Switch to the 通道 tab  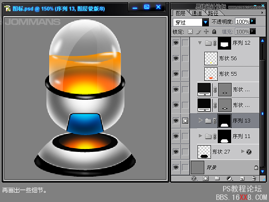click(197, 13)
